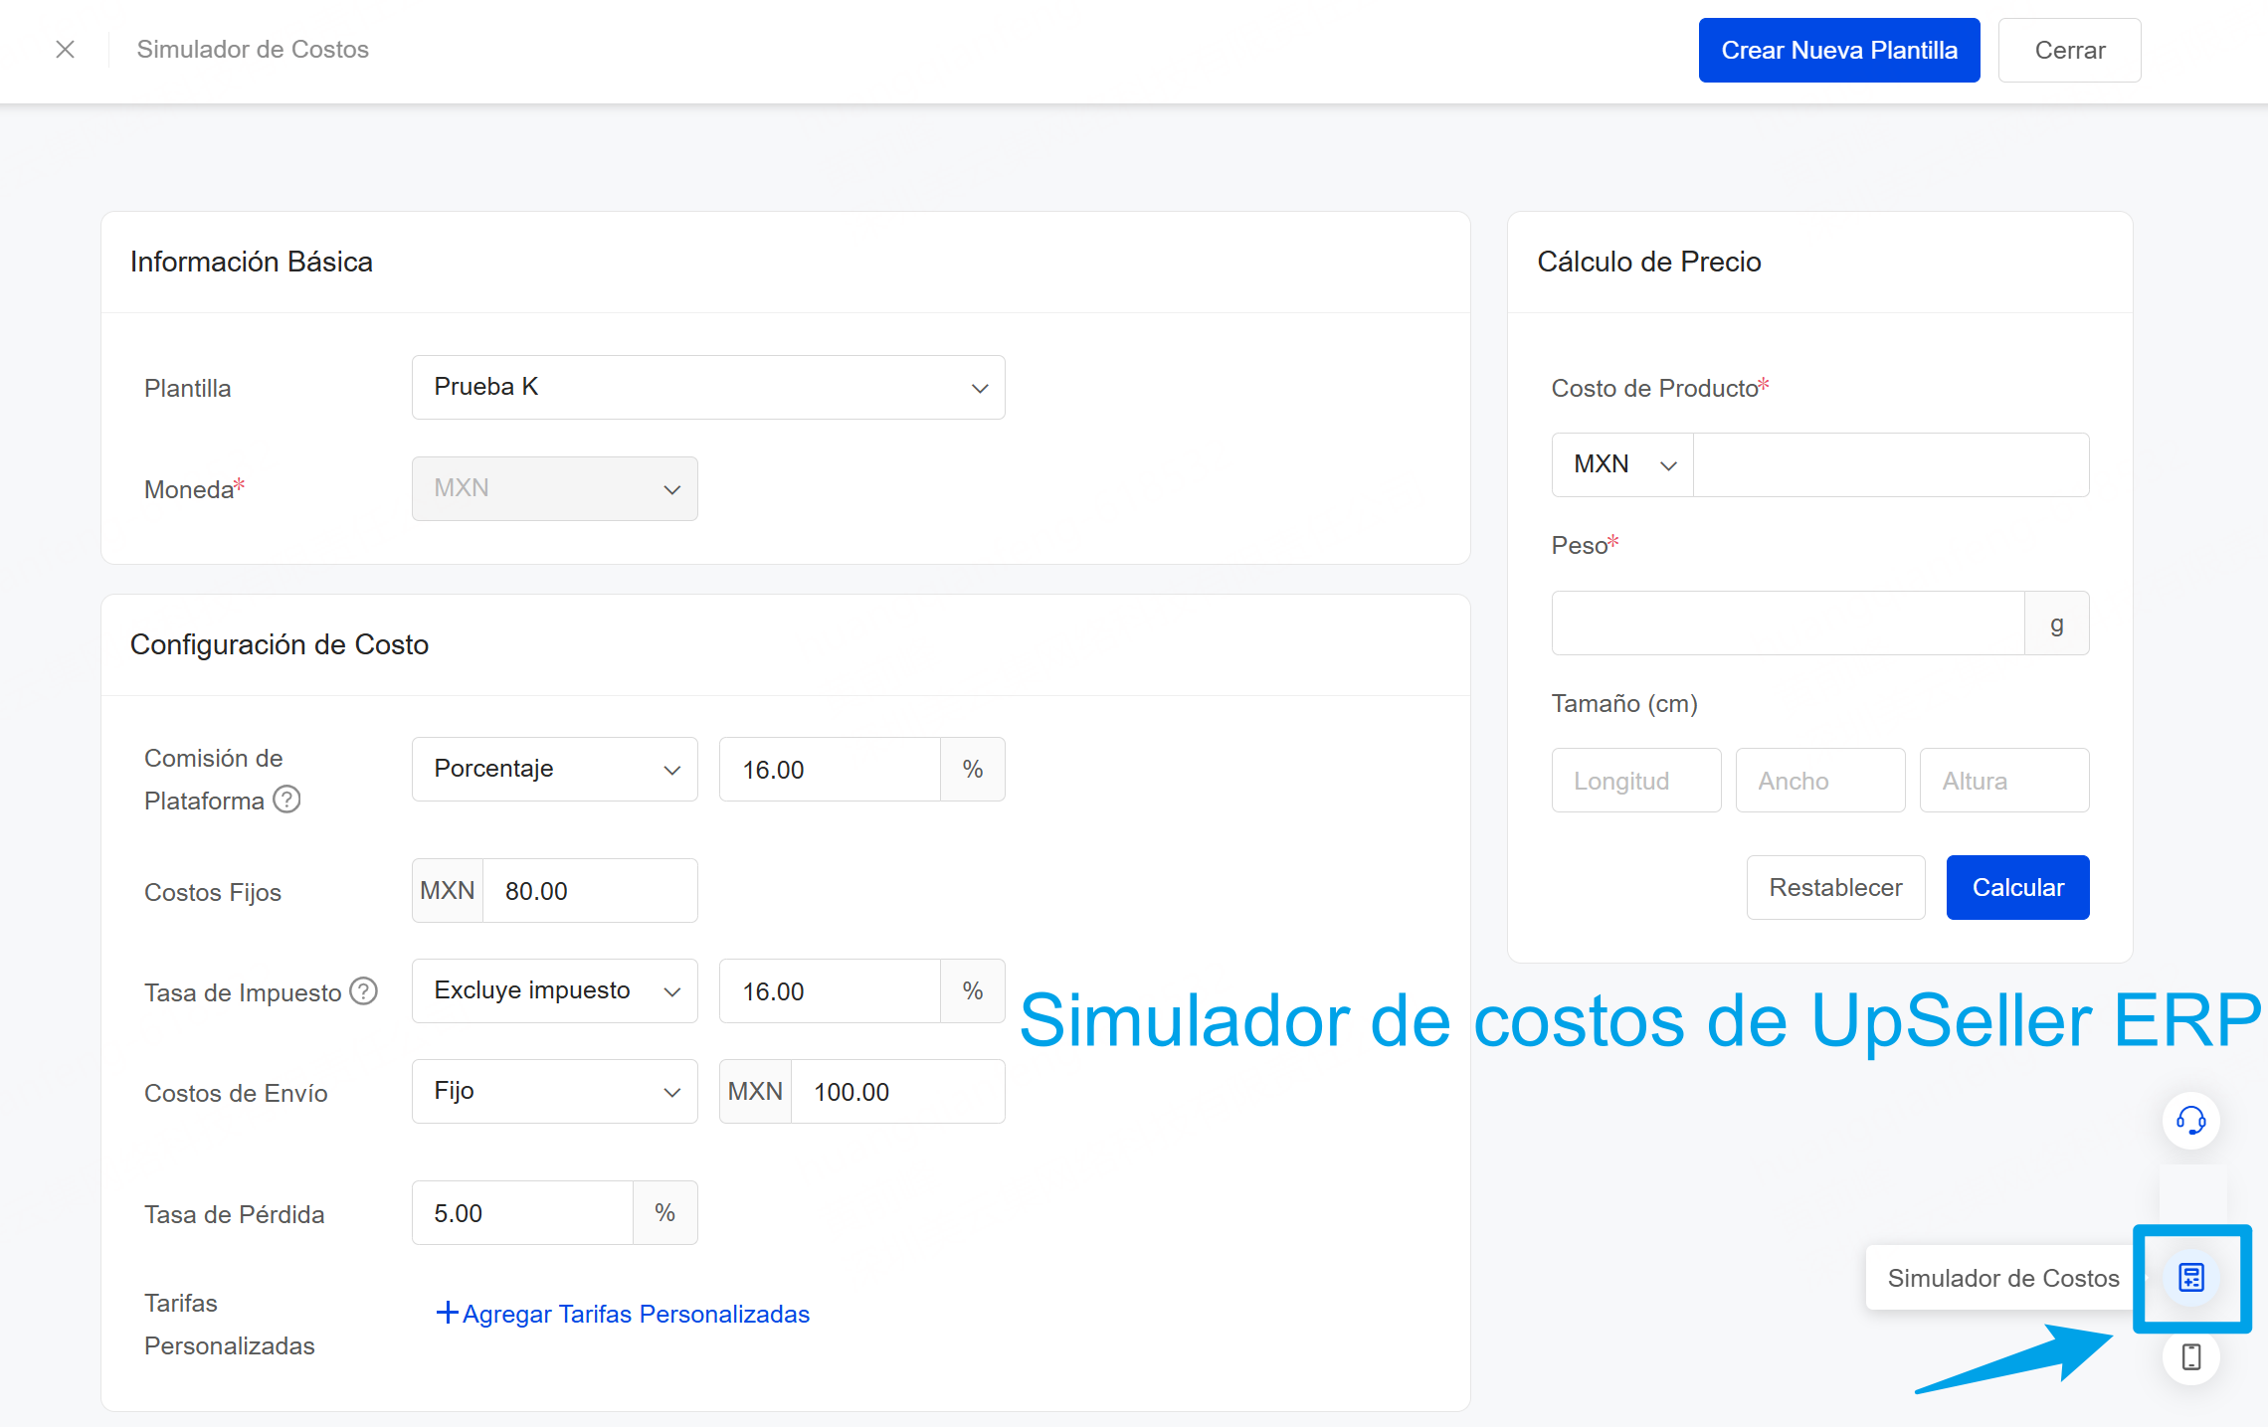Viewport: 2268px width, 1427px height.
Task: Focus the Longitud size field
Action: (1636, 780)
